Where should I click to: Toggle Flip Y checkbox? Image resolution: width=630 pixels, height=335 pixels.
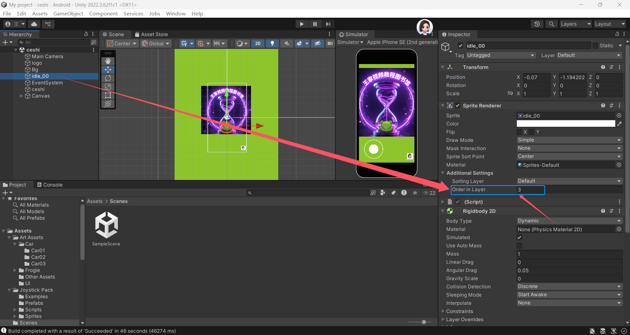point(532,132)
